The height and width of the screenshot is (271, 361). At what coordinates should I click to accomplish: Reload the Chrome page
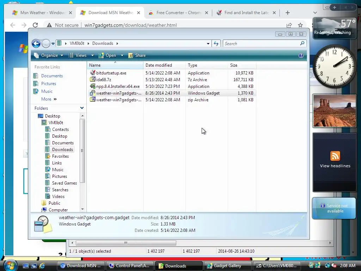(x=35, y=25)
